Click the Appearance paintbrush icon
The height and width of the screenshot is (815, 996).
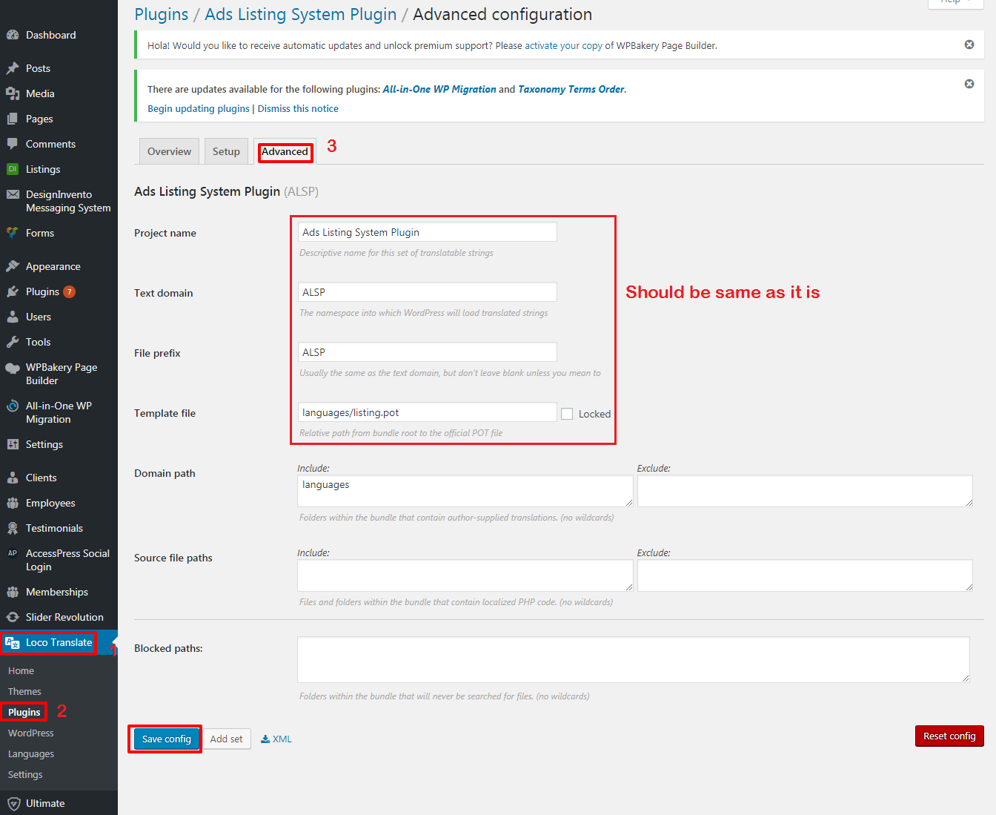tap(13, 266)
